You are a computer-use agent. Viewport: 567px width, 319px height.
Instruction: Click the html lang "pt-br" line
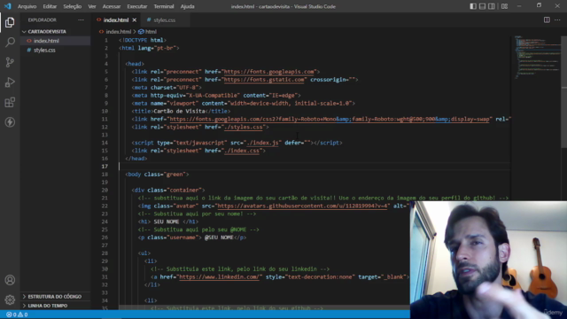[149, 48]
